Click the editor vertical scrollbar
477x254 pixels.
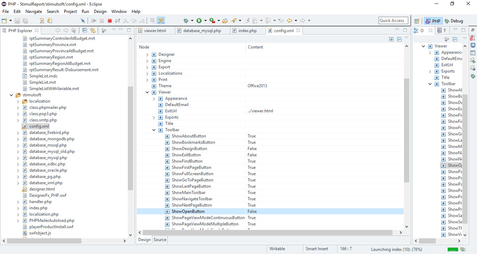[406, 130]
